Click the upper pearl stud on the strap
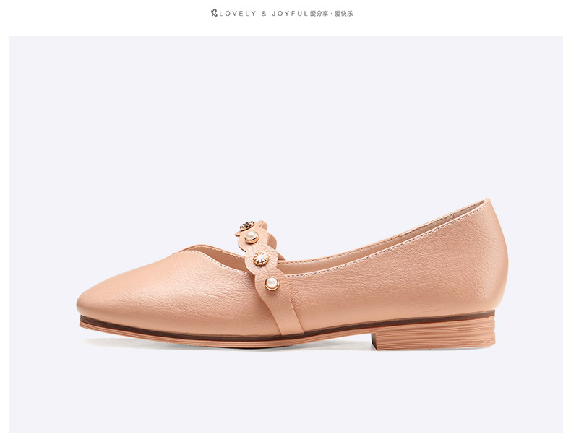 (252, 237)
